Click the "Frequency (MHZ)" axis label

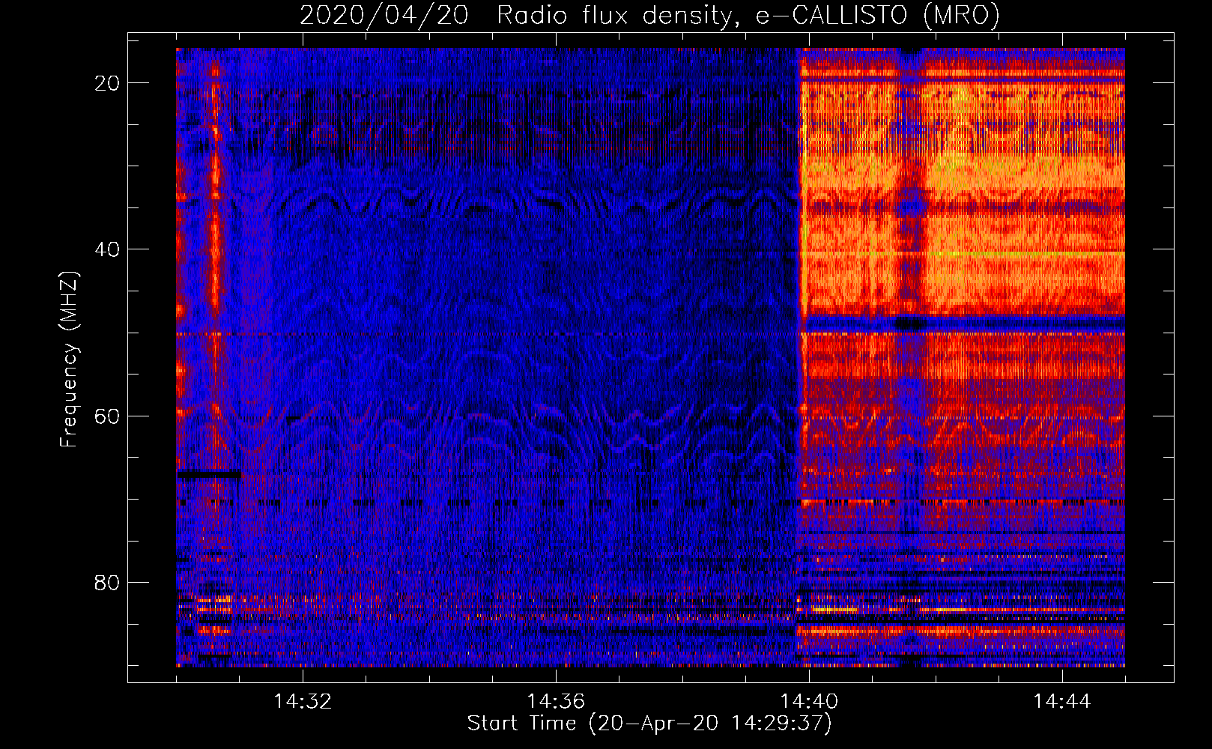(x=69, y=360)
